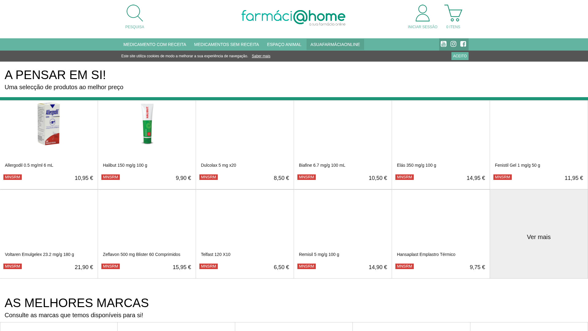Click the 10,50 € Biafine price

coord(378,178)
